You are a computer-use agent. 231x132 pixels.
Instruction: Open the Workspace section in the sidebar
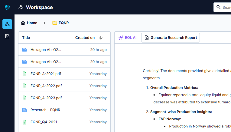pyautogui.click(x=7, y=24)
